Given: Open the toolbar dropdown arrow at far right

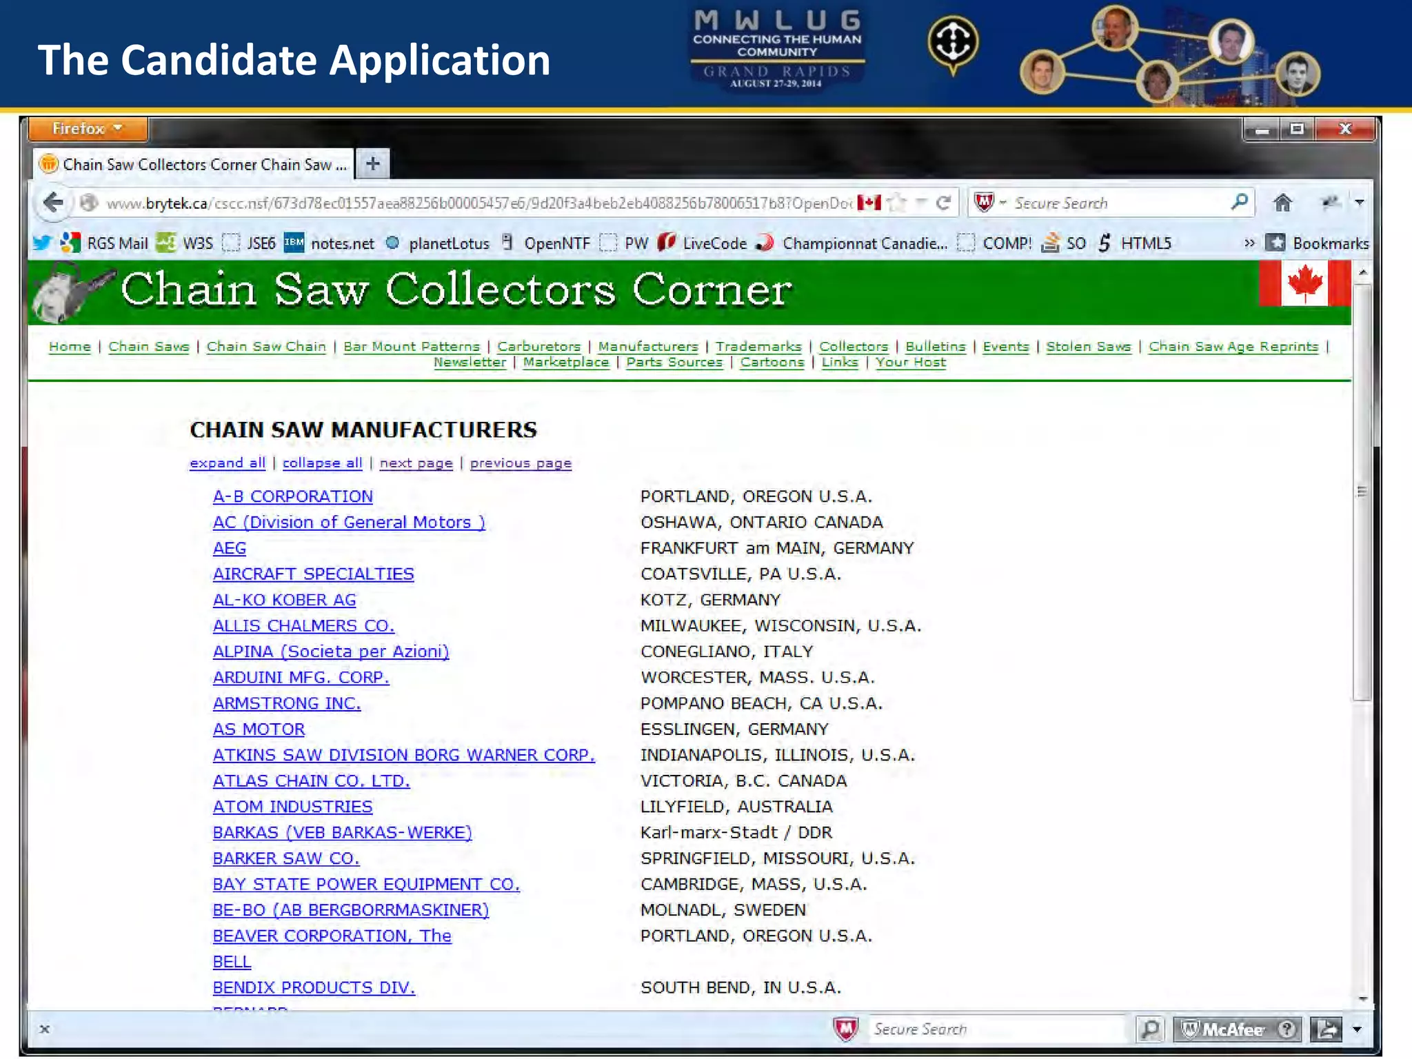Looking at the screenshot, I should coord(1360,203).
